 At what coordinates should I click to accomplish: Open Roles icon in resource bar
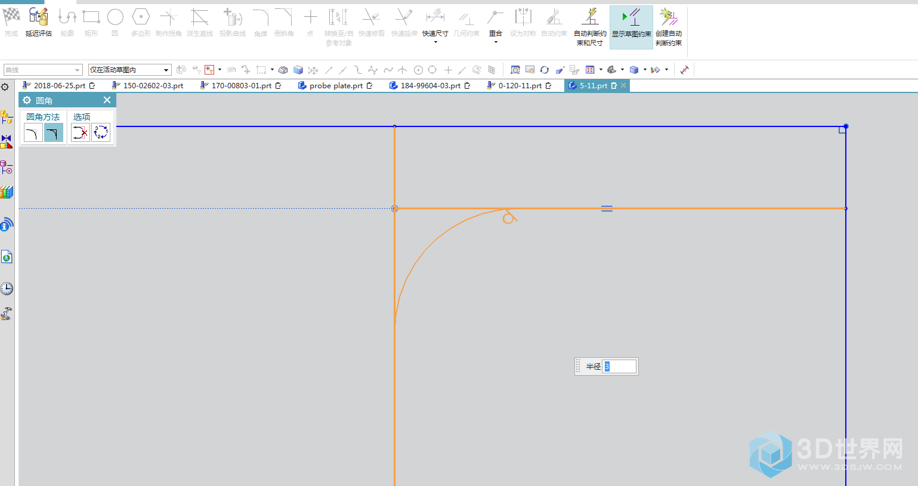7,314
